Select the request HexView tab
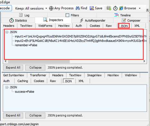The width and height of the screenshot is (150, 126). (64, 26)
